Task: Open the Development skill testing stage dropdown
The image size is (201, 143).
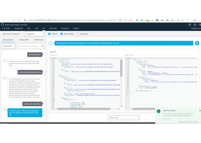Action: (x=34, y=34)
